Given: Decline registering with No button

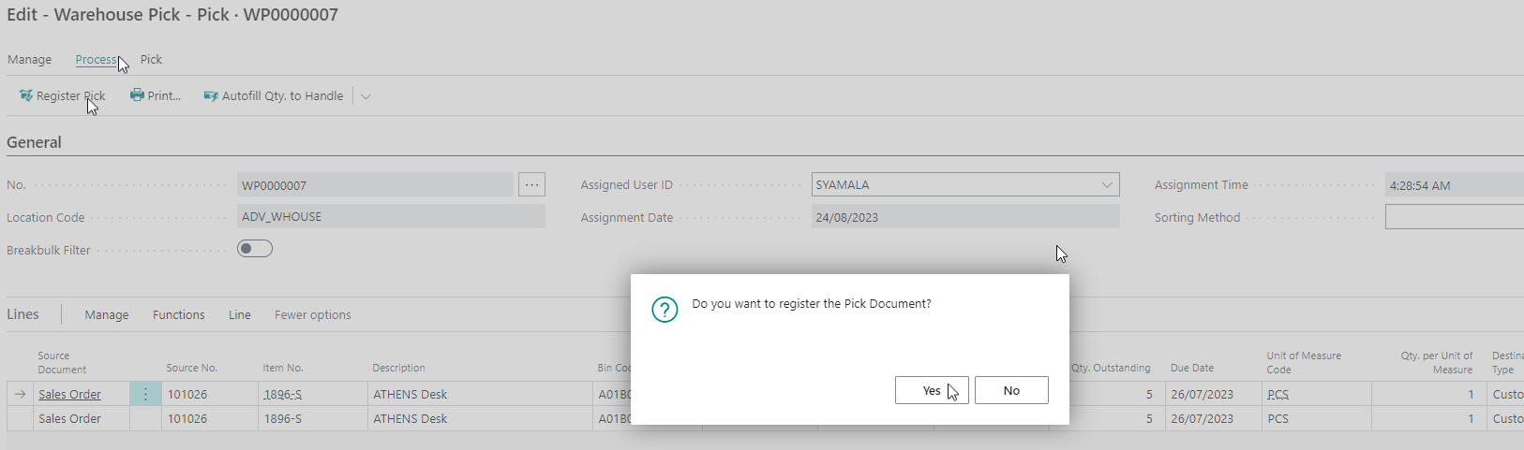Looking at the screenshot, I should [1011, 390].
